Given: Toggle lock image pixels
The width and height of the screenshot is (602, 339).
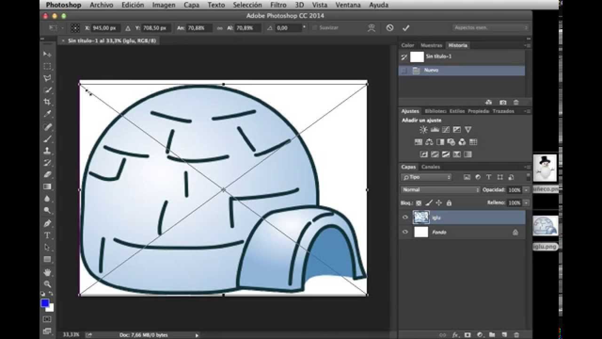Looking at the screenshot, I should pos(428,203).
